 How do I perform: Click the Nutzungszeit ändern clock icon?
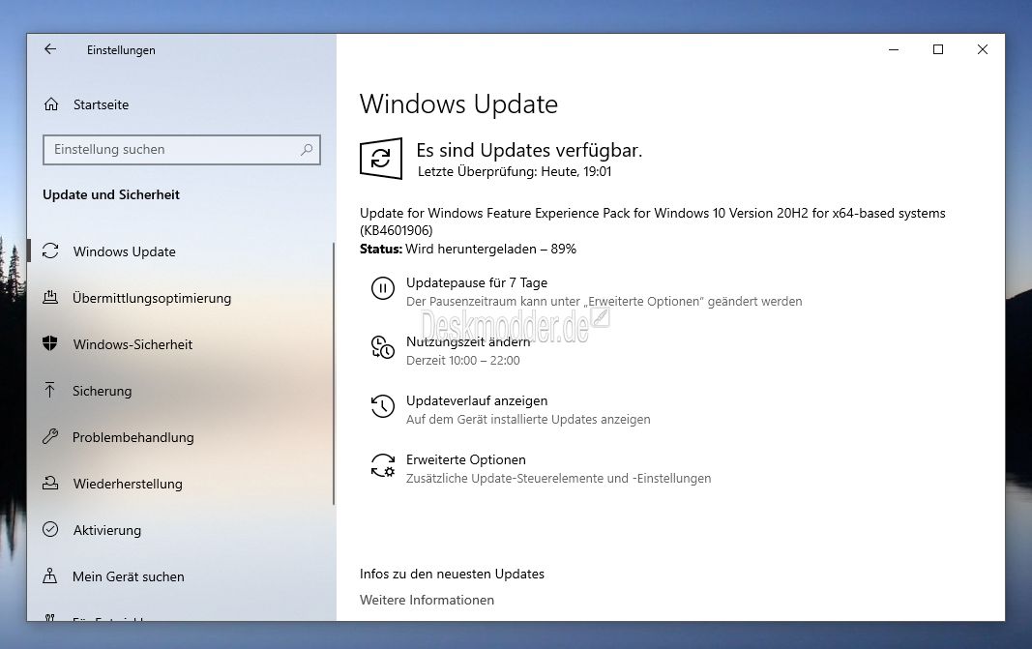coord(382,347)
